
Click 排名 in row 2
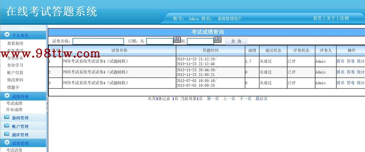coord(340,72)
